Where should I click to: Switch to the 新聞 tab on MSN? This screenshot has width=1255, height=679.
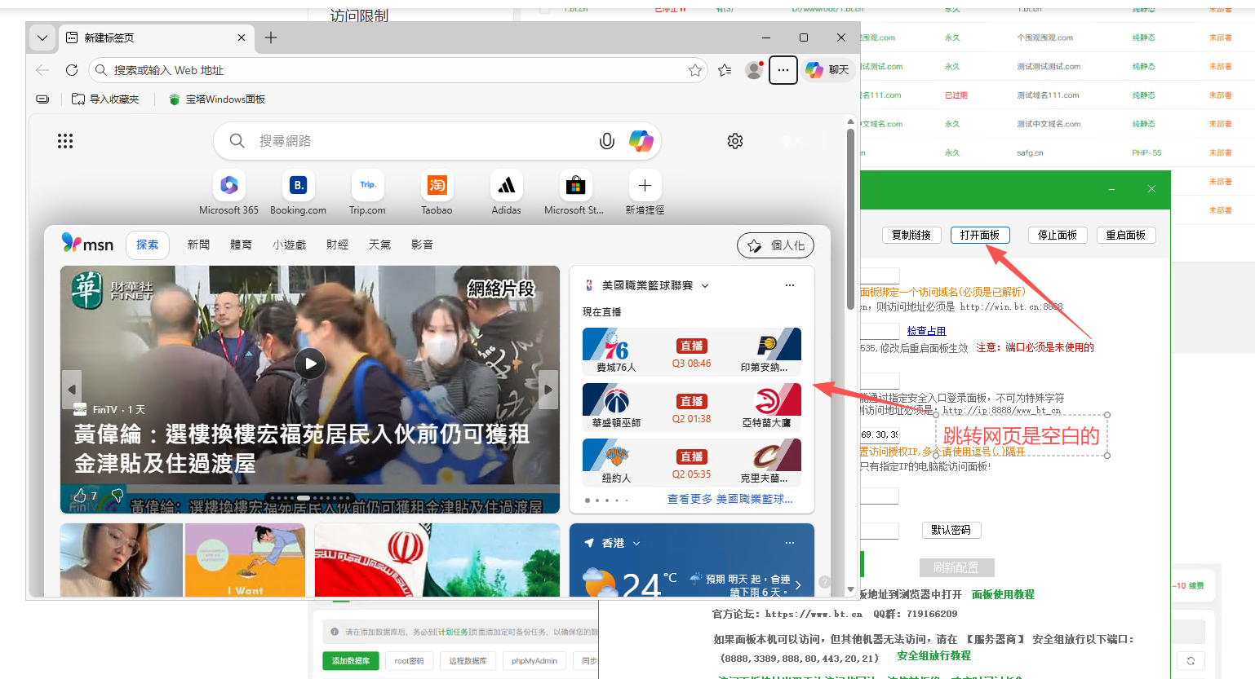click(x=198, y=244)
